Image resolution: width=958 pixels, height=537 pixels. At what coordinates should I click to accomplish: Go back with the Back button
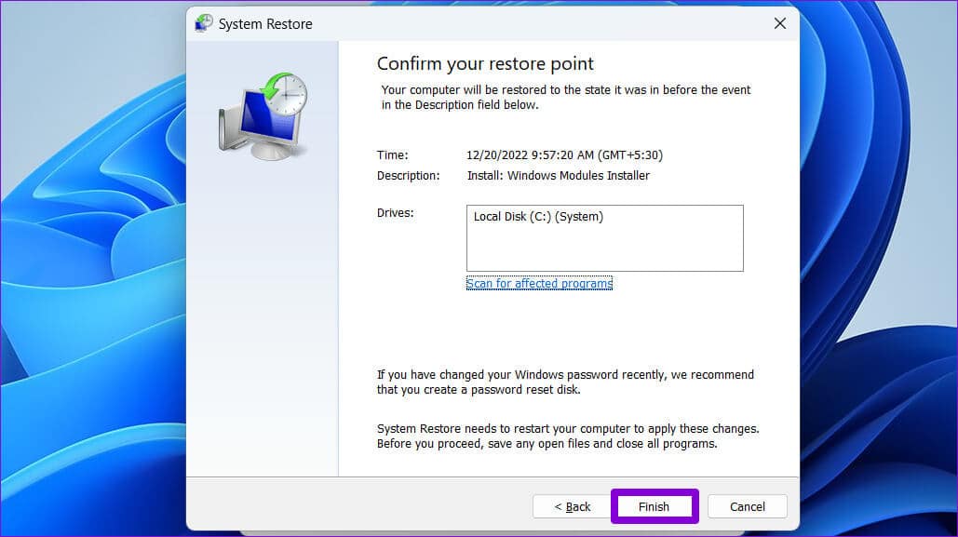coord(572,506)
